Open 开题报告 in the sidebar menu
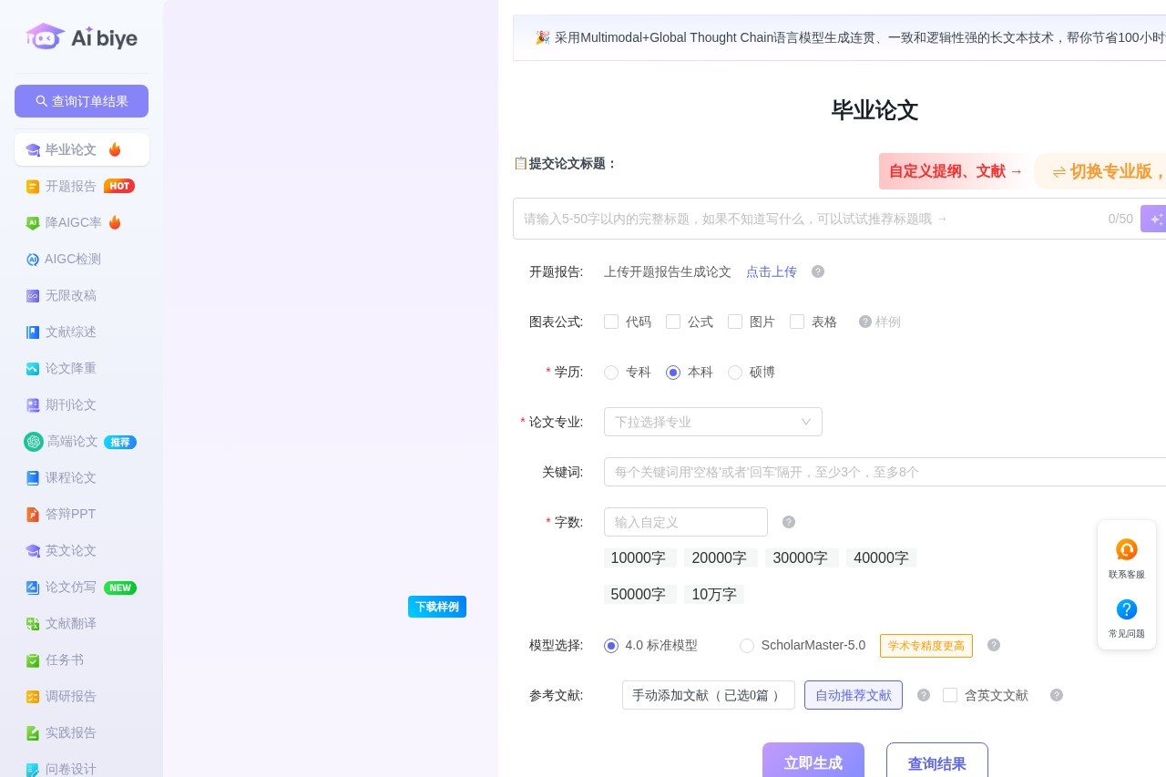 click(x=71, y=186)
